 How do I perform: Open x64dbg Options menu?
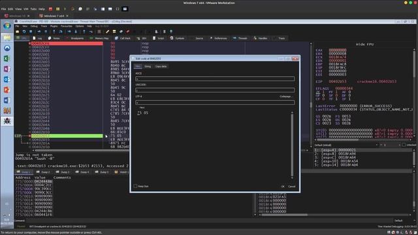click(80, 26)
